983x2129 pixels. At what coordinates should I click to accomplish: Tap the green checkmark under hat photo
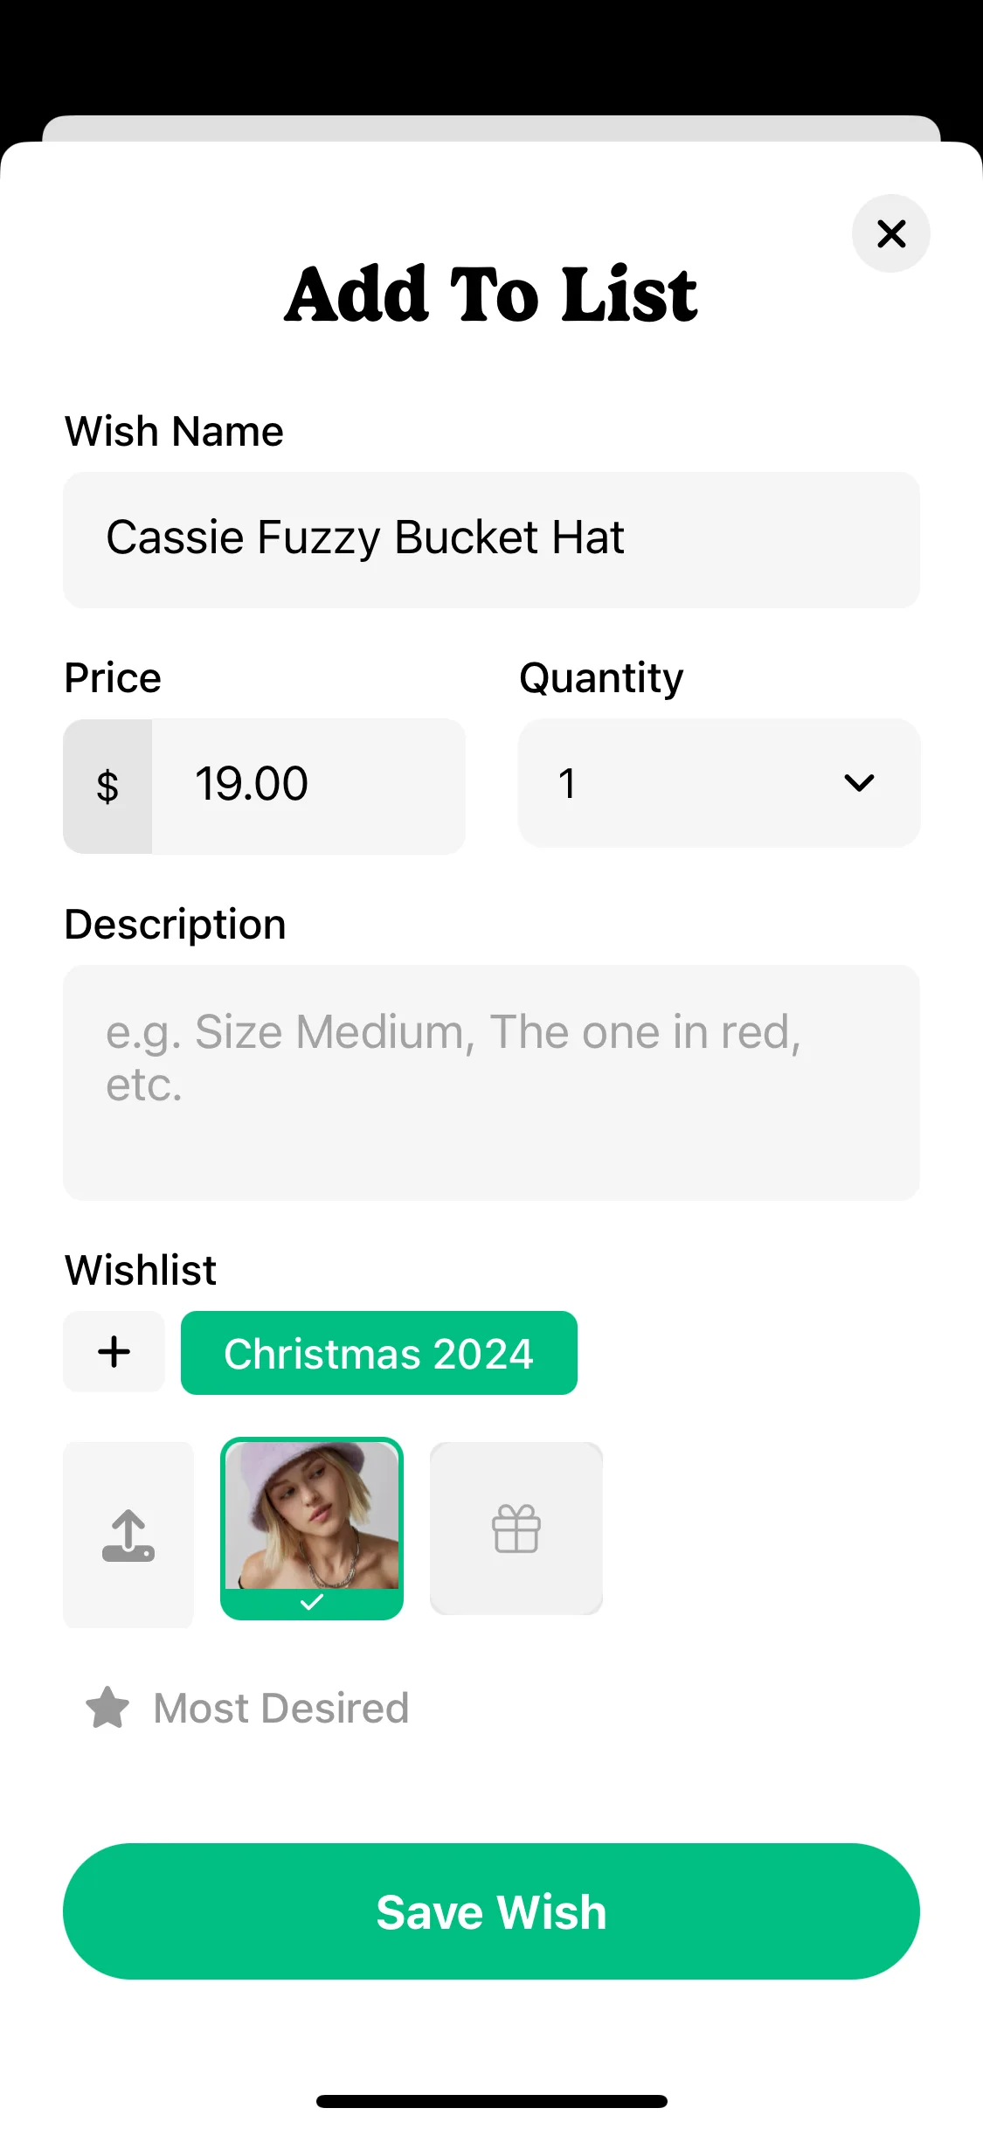[x=312, y=1602]
